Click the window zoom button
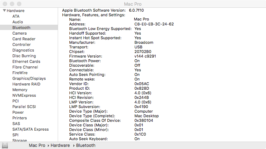The image size is (266, 149). click(19, 4)
